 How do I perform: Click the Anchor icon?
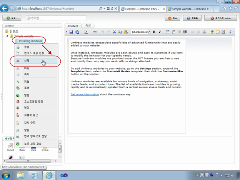click(x=204, y=32)
